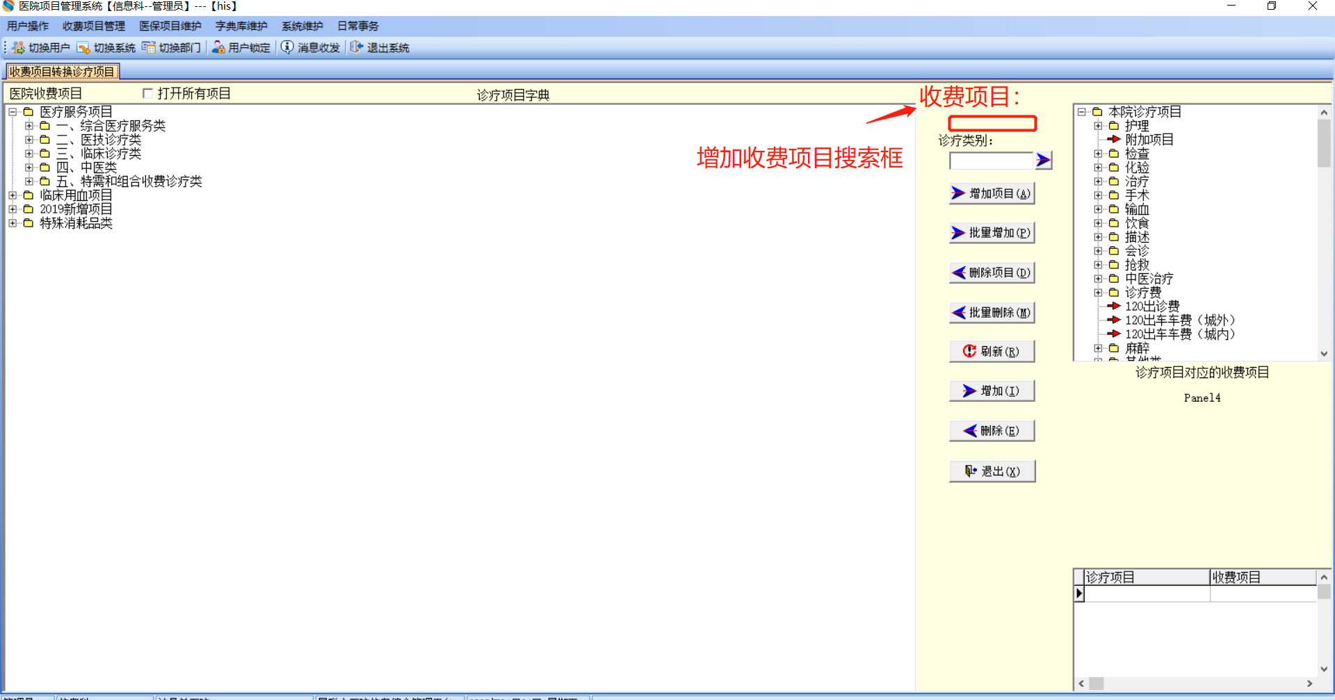The height and width of the screenshot is (700, 1335).
Task: Click the 诊疗项目 tree vertical scrollbar thumb
Action: tap(1324, 143)
